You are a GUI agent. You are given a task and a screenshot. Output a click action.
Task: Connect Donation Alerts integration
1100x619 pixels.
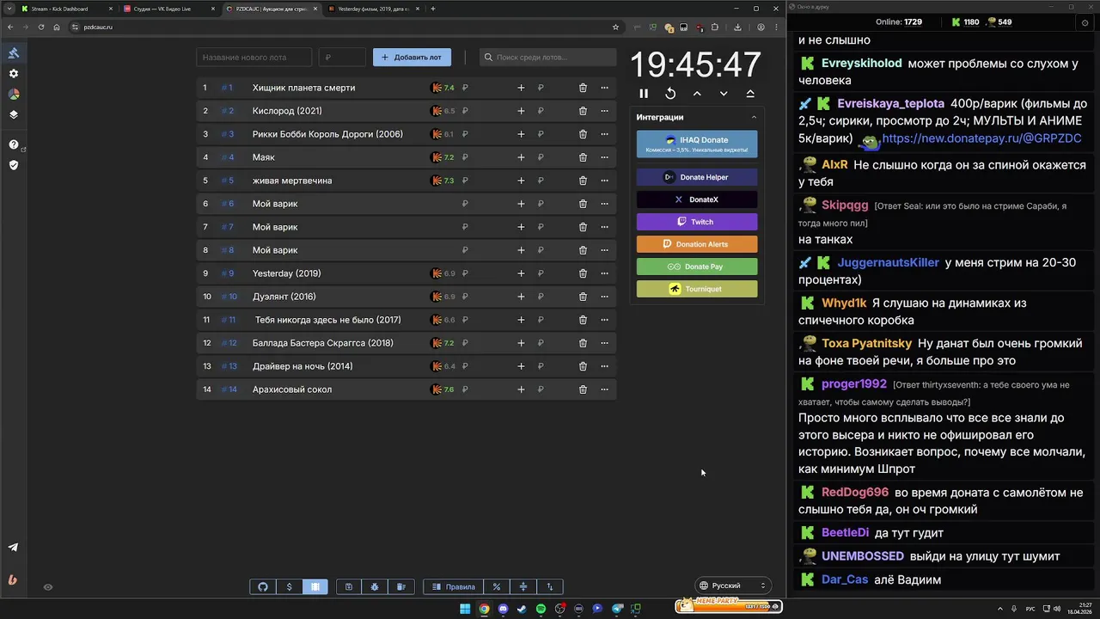697,244
